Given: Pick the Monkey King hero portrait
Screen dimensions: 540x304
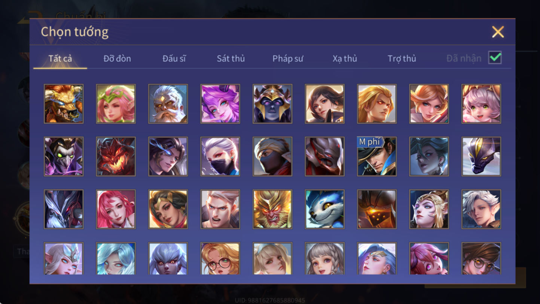Looking at the screenshot, I should [272, 209].
